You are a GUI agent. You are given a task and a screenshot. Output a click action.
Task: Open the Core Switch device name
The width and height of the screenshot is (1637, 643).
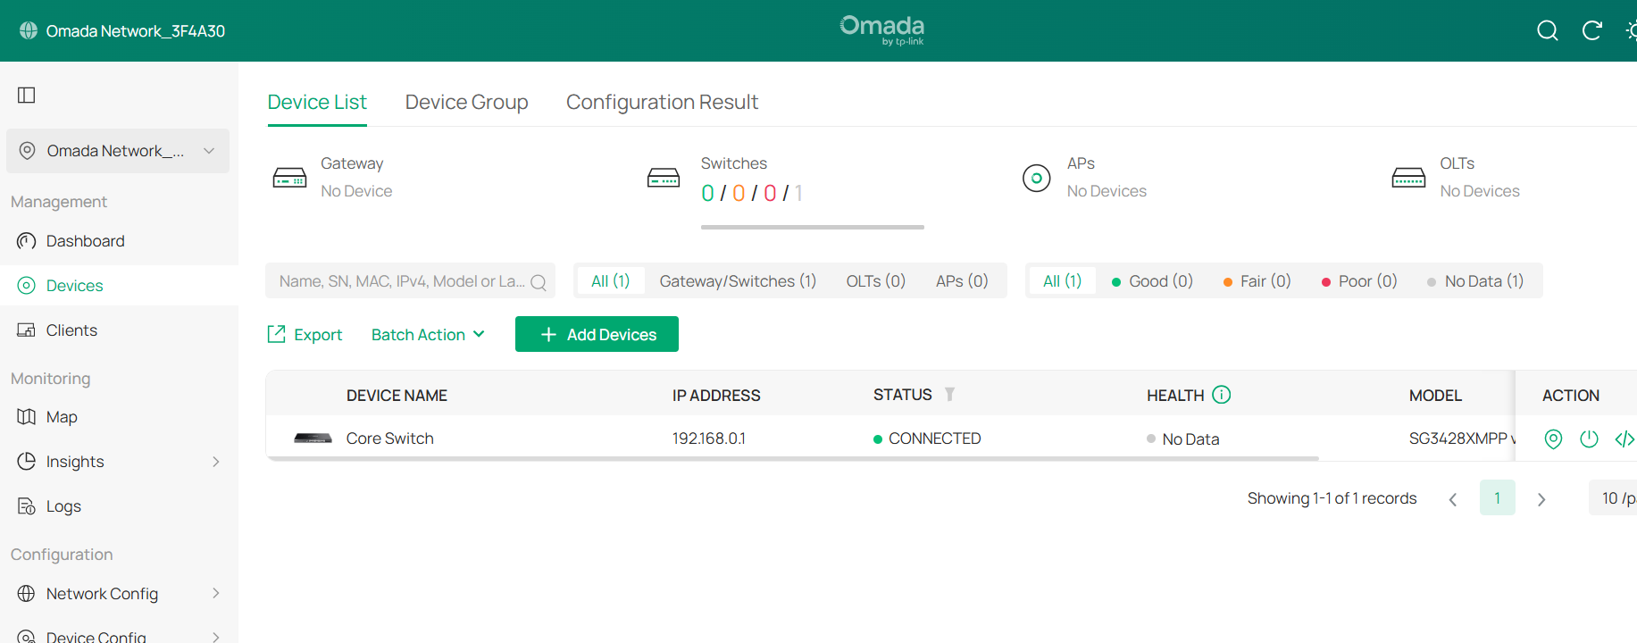pyautogui.click(x=390, y=438)
